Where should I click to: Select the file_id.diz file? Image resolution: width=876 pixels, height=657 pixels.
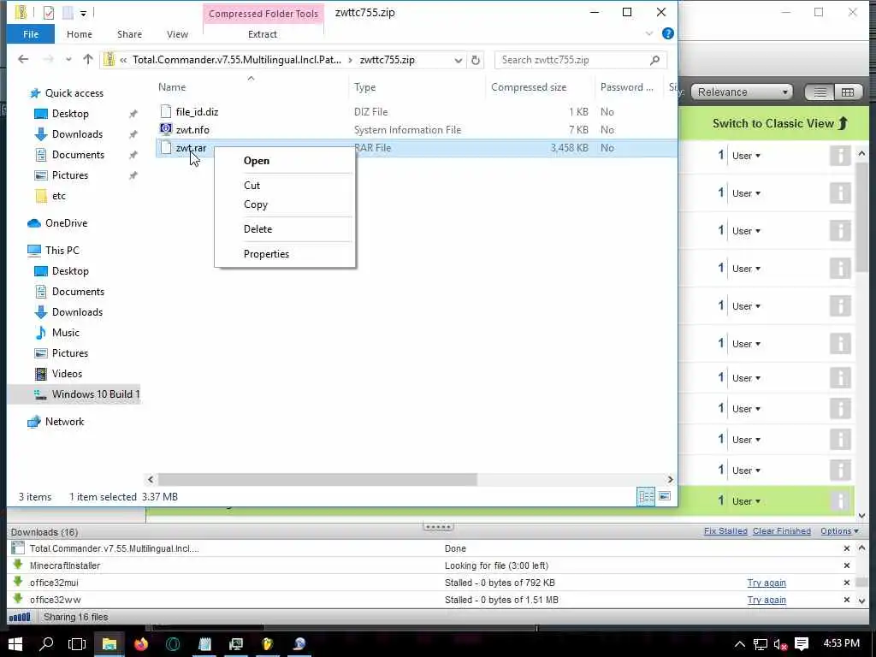(197, 112)
